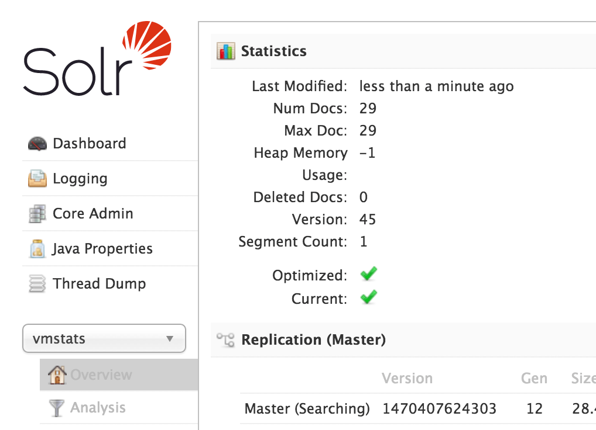Click the dropdown arrow beside vmstats
596x430 pixels.
coord(170,339)
